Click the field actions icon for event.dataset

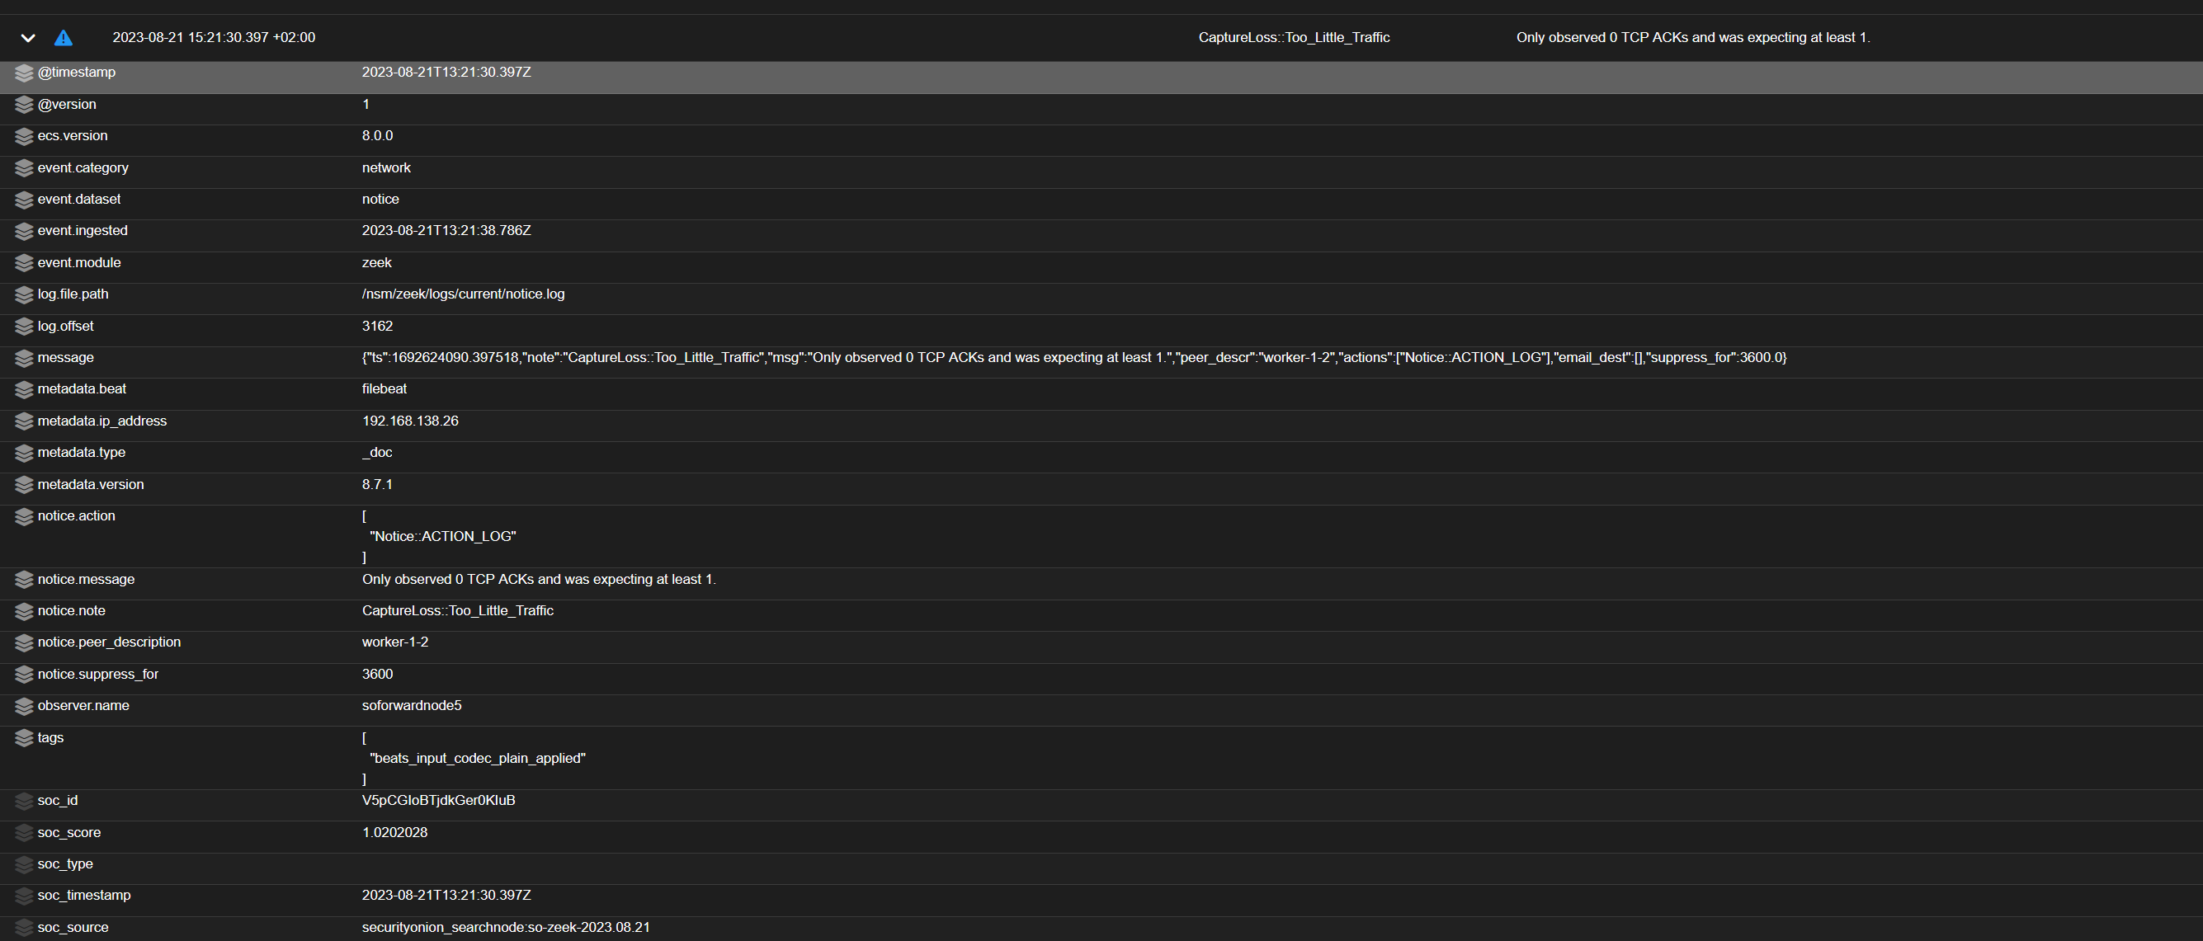pos(23,199)
